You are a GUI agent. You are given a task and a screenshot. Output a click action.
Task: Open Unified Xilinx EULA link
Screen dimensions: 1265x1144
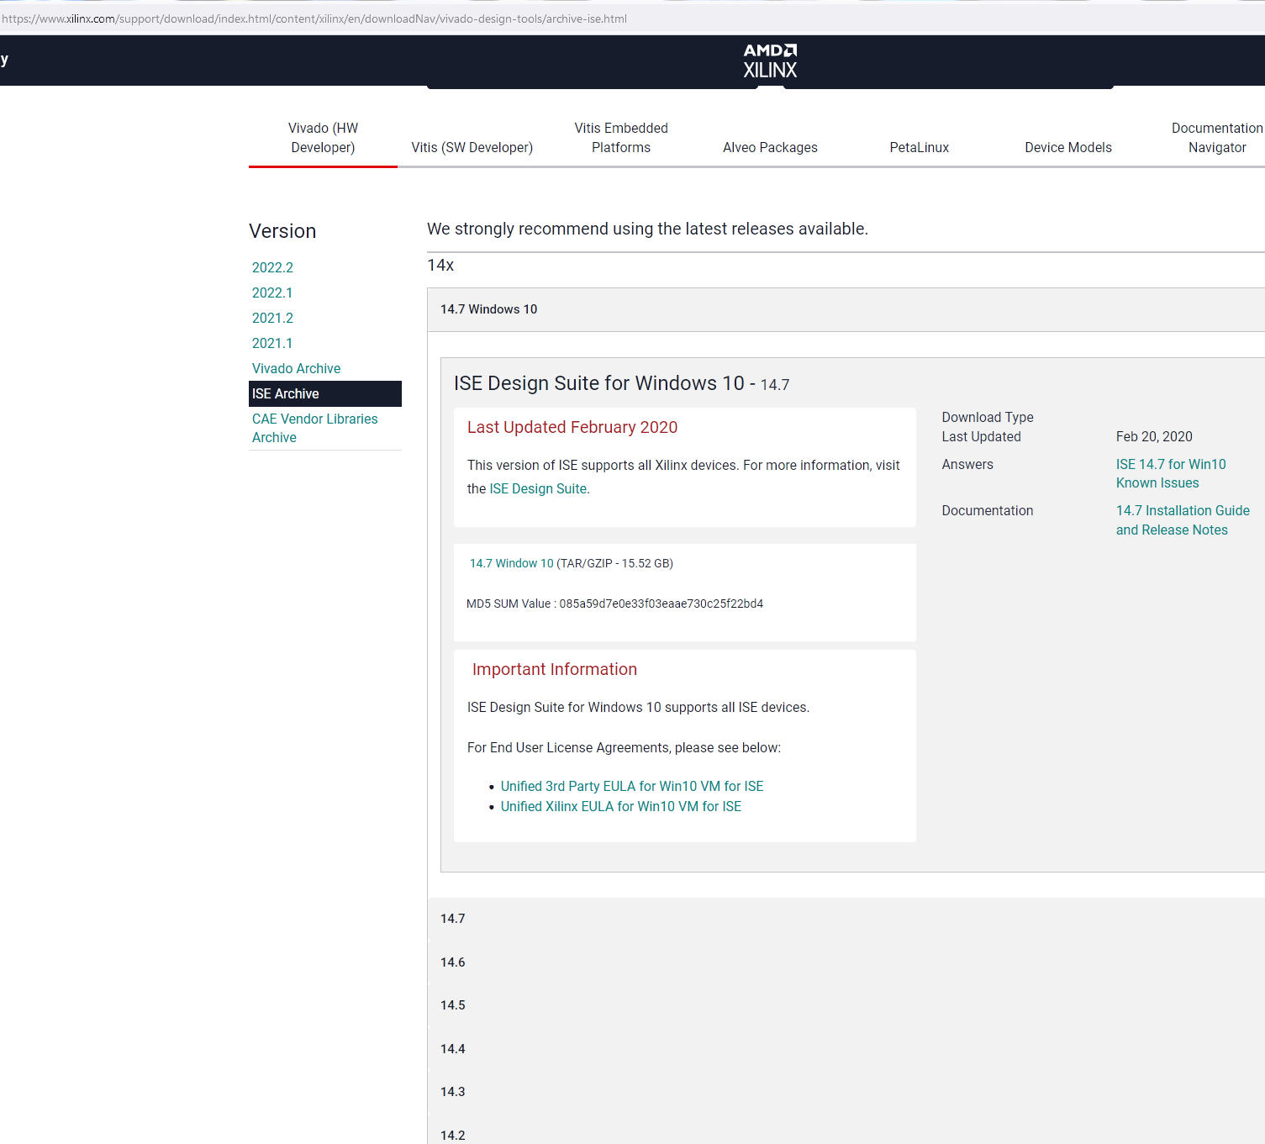(620, 806)
